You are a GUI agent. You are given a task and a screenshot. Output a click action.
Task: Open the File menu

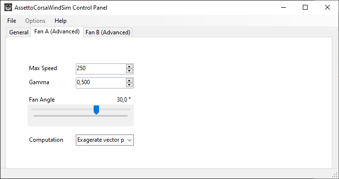click(12, 21)
